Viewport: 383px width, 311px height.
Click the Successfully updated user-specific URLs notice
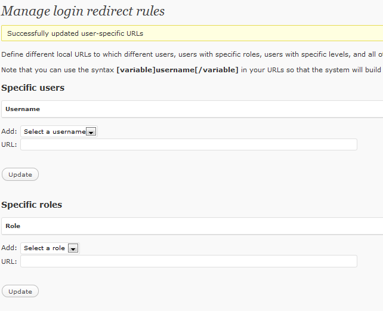(192, 33)
